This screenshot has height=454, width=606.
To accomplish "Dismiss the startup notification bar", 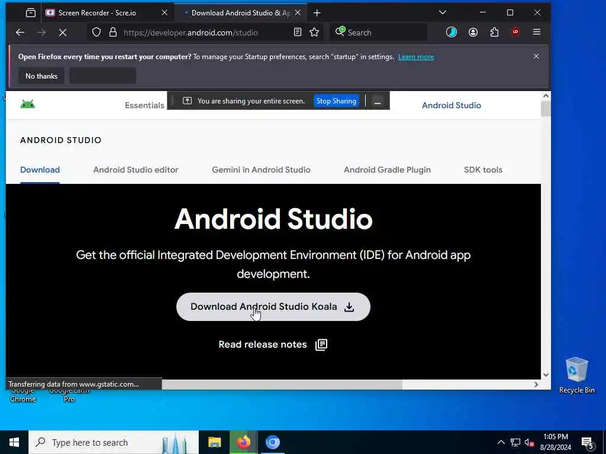I will tap(536, 56).
